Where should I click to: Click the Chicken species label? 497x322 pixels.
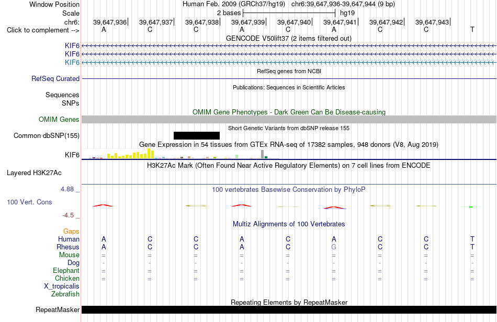(67, 278)
